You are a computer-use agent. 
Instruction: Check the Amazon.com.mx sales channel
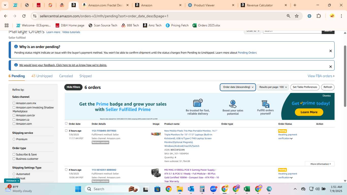[x=14, y=103]
